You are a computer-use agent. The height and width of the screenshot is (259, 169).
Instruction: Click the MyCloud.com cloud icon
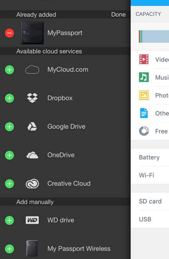32,70
